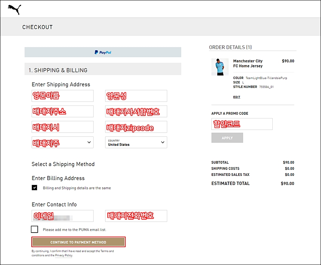321x265 pixels.
Task: Click the SUBTOTAL $90.00 value
Action: pyautogui.click(x=289, y=162)
